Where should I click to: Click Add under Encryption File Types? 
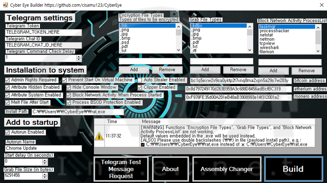tap(134, 70)
